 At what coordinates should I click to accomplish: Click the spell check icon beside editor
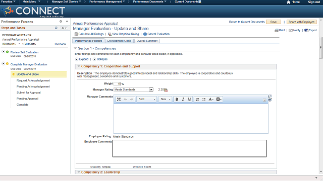(270, 100)
